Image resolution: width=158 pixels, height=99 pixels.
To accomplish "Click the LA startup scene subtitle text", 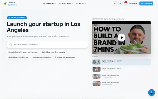I will [x=38, y=36].
